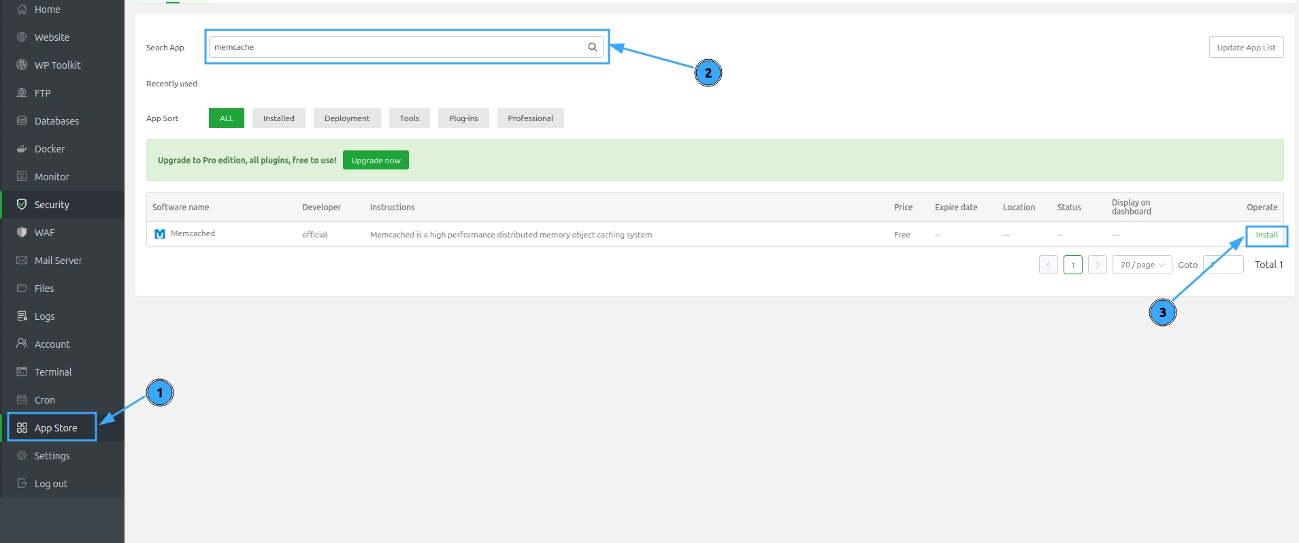Open WP Toolkit in the sidebar

(x=63, y=65)
